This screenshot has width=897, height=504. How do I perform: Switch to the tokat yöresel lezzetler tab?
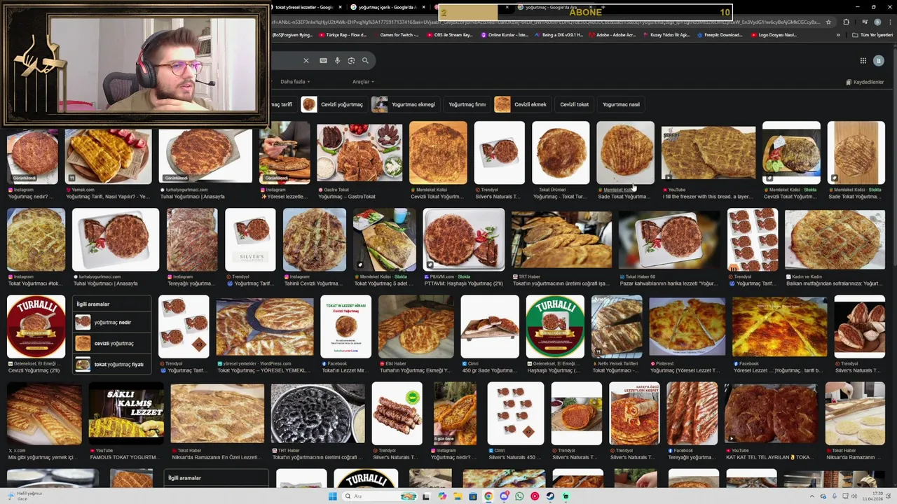[x=303, y=8]
